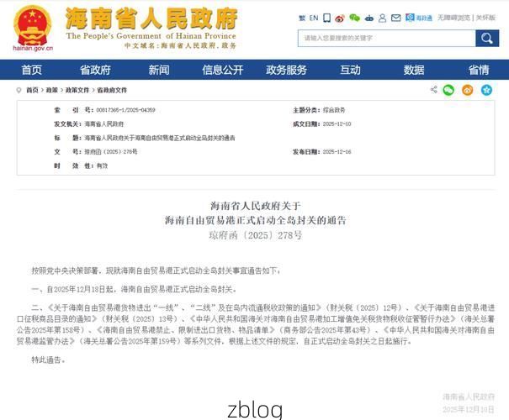This screenshot has width=509, height=420.
Task: Click the national emblem logo
Action: pos(33,26)
